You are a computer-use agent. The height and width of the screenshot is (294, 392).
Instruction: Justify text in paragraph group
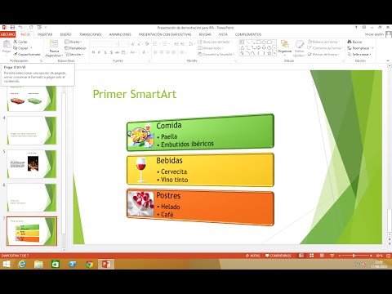pos(173,52)
